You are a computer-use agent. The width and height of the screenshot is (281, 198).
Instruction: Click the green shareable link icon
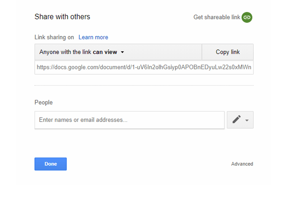pyautogui.click(x=247, y=17)
